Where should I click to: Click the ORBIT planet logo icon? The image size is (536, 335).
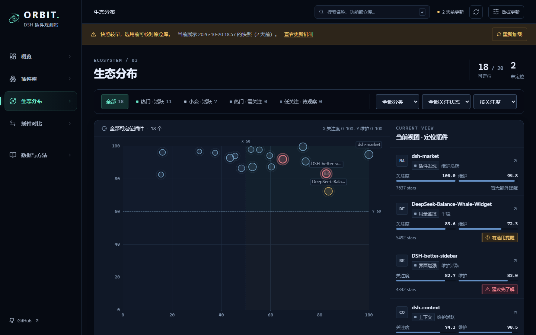[x=14, y=18]
